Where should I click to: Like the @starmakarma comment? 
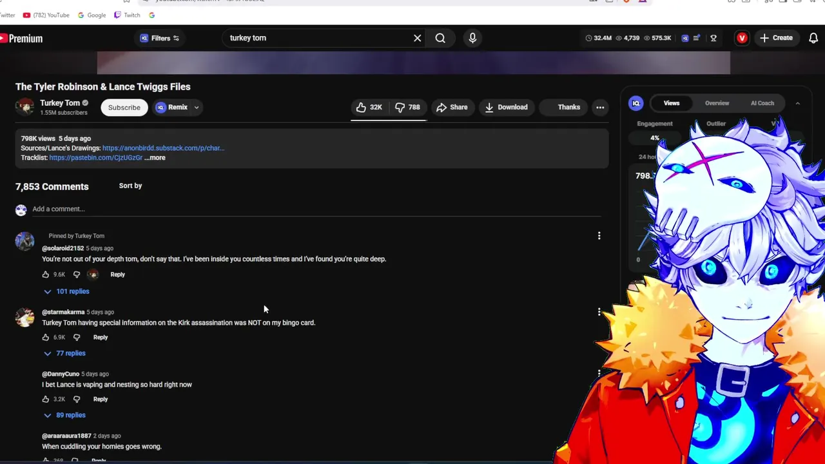[x=46, y=337]
